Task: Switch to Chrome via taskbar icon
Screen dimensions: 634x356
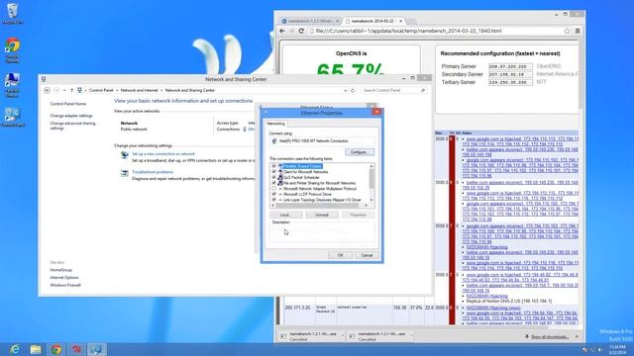Action: (x=56, y=349)
